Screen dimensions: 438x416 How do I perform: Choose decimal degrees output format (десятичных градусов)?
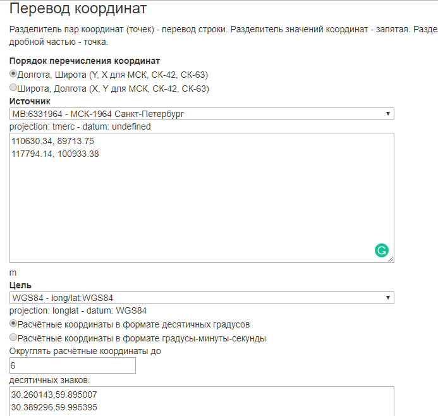(x=14, y=324)
